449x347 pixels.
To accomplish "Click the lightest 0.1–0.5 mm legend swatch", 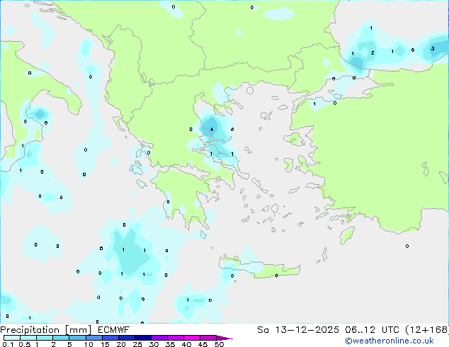I will tap(12, 338).
